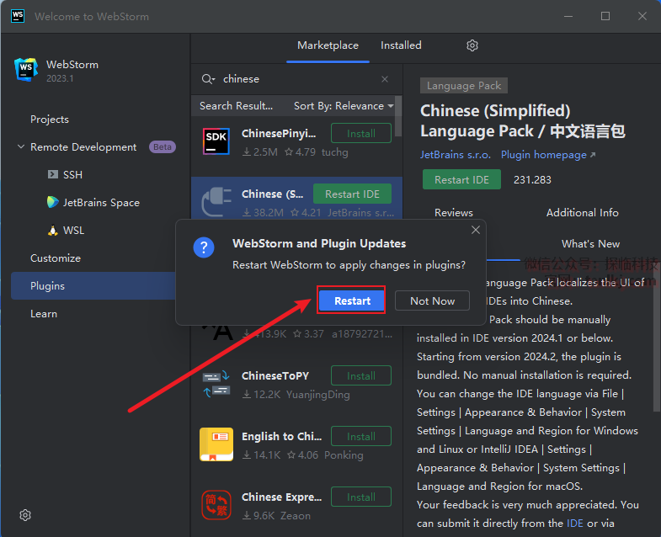The width and height of the screenshot is (661, 537).
Task: Choose Not Now in the dialog
Action: (432, 301)
